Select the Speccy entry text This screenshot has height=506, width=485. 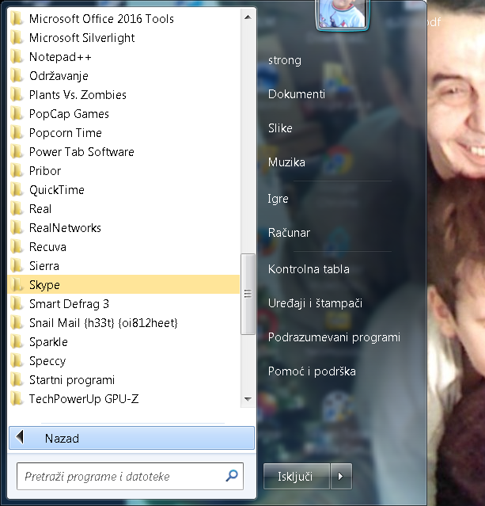pos(47,361)
